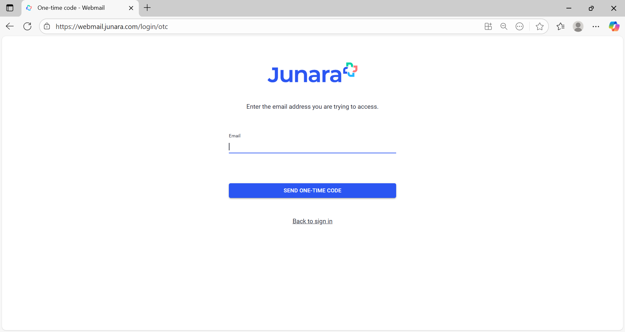This screenshot has width=625, height=332.
Task: Close the One-time code - Webmail tab
Action: (131, 8)
